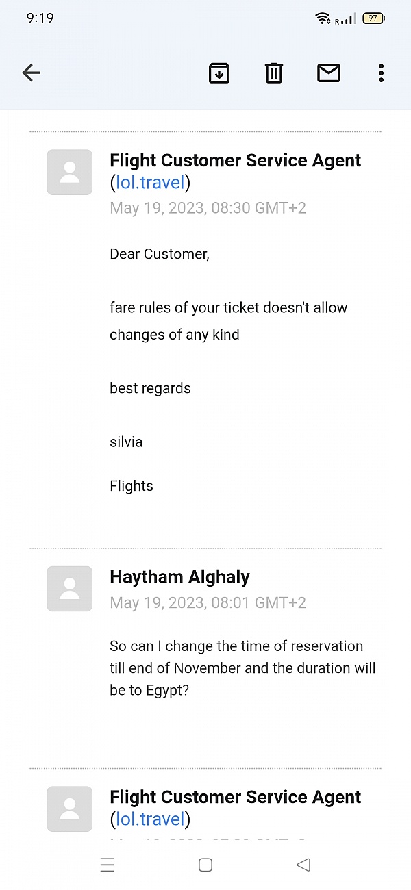This screenshot has height=890, width=411.
Task: Archive this email conversation
Action: pyautogui.click(x=219, y=73)
